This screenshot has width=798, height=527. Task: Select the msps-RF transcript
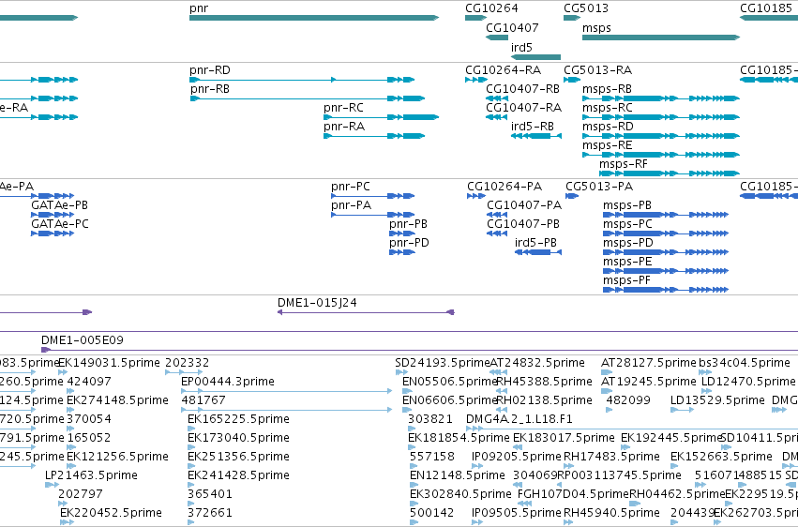[x=670, y=174]
